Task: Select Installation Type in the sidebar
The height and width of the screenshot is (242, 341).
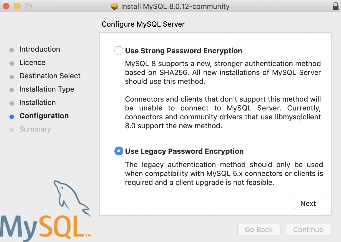Action: point(47,89)
